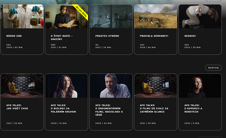This screenshot has width=226, height=138.
Task: Select the Pravidla Serengeti landscape thumbnail
Action: pos(156,16)
